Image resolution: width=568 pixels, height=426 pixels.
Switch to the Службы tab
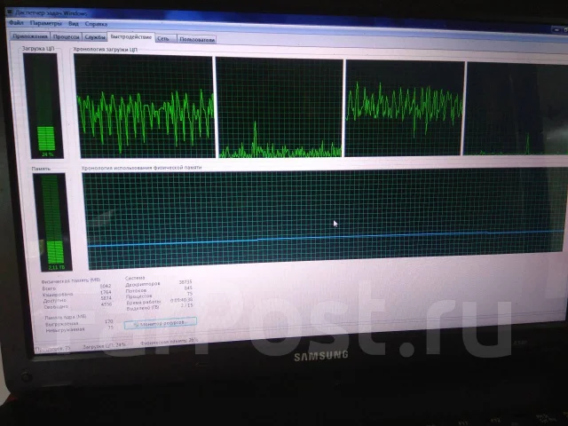95,37
